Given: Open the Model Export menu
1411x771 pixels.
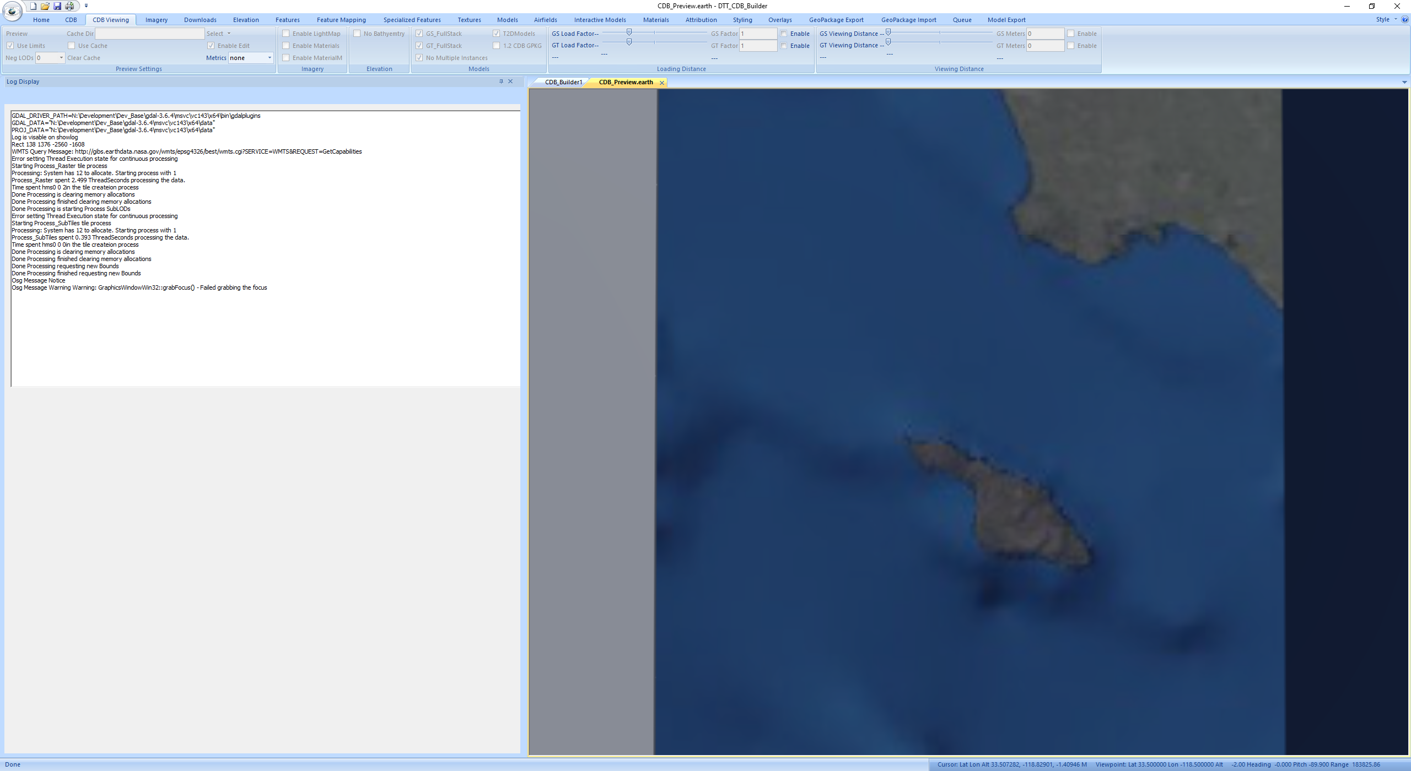Looking at the screenshot, I should coord(1006,20).
